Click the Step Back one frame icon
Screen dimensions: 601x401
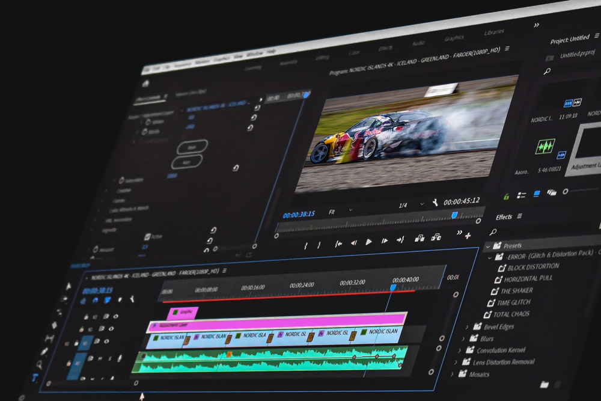coord(354,242)
